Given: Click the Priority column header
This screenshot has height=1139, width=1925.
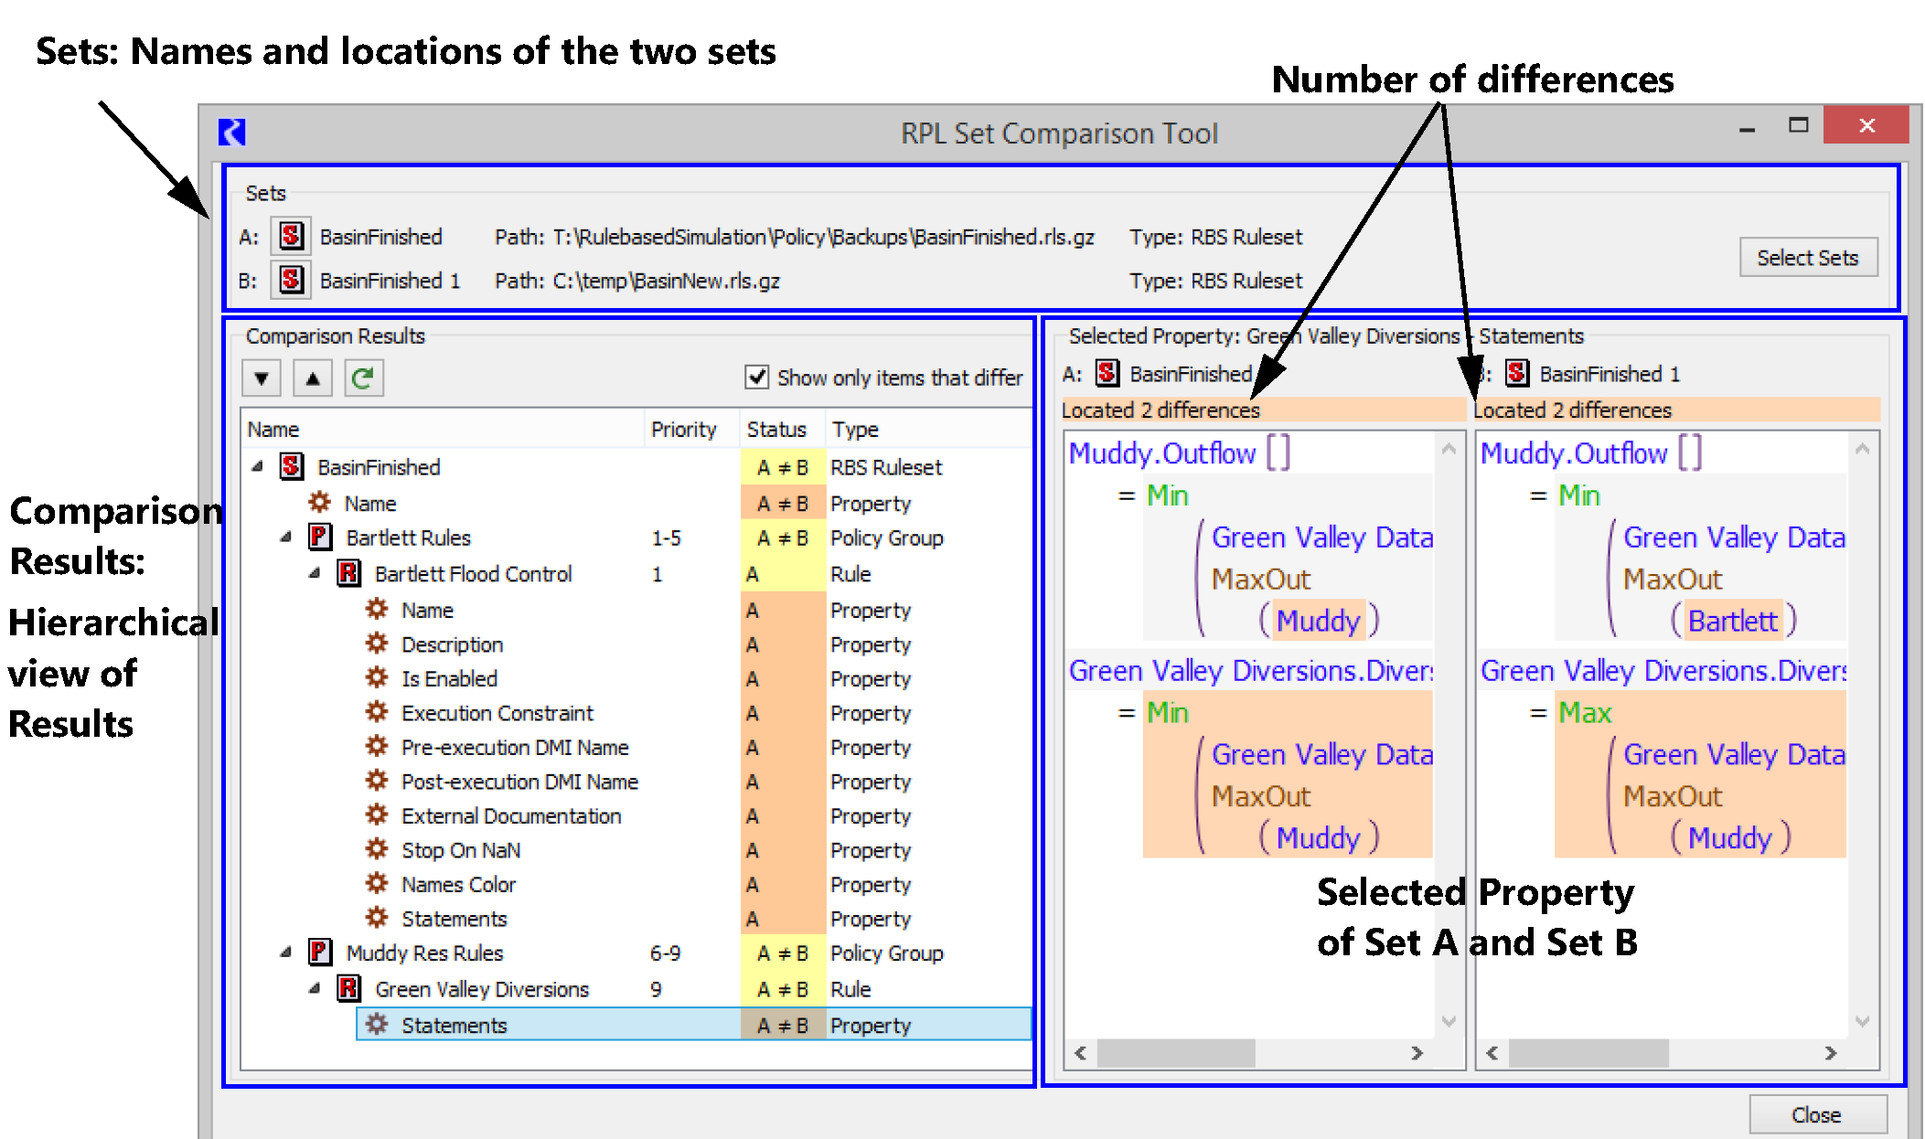Looking at the screenshot, I should pos(692,429).
